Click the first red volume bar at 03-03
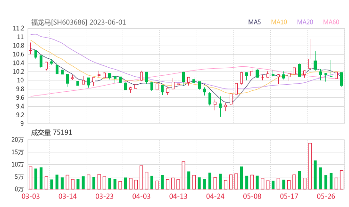The width and height of the screenshot is (349, 207). coord(31,178)
